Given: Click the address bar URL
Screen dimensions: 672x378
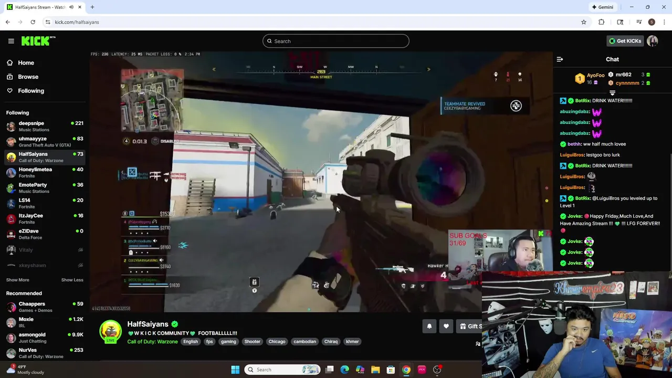Looking at the screenshot, I should tap(77, 22).
